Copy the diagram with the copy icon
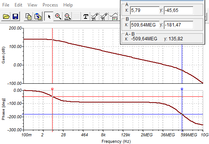This screenshot has width=209, height=144. tap(28, 17)
